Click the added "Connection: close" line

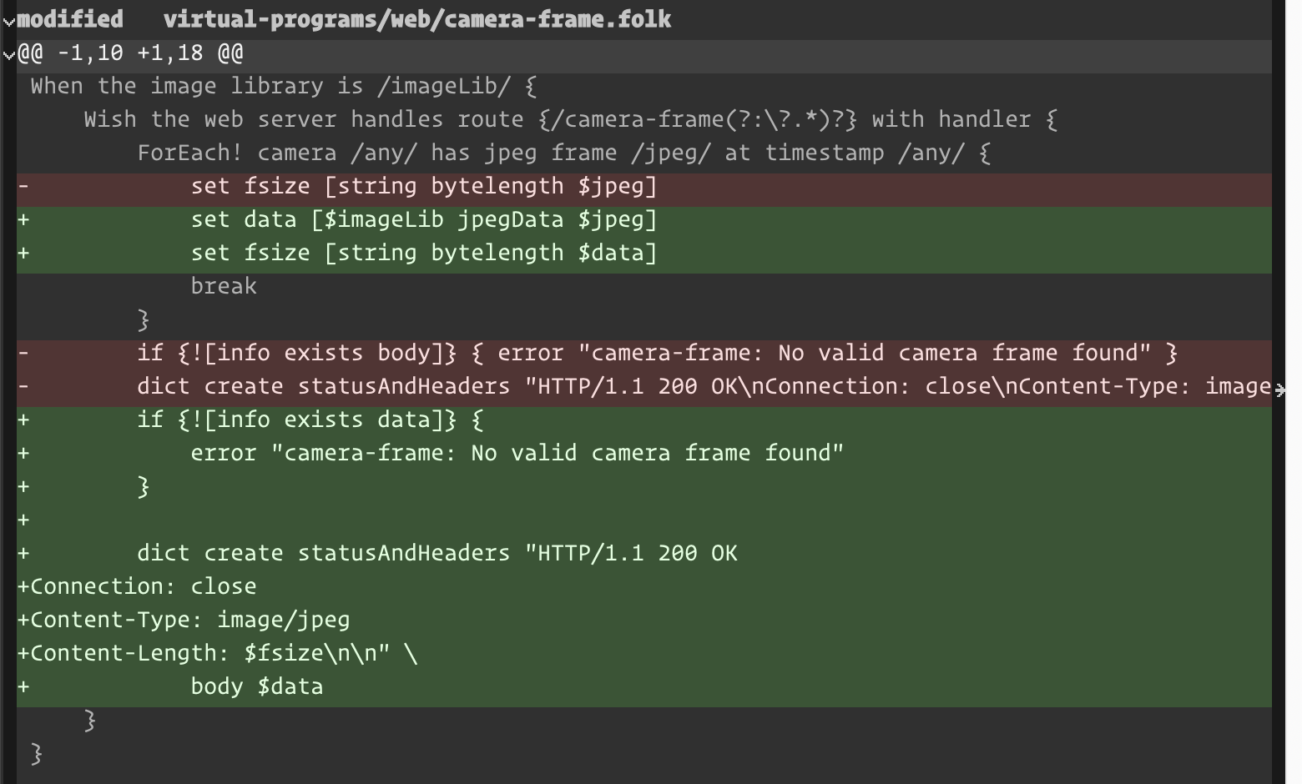pyautogui.click(x=143, y=586)
